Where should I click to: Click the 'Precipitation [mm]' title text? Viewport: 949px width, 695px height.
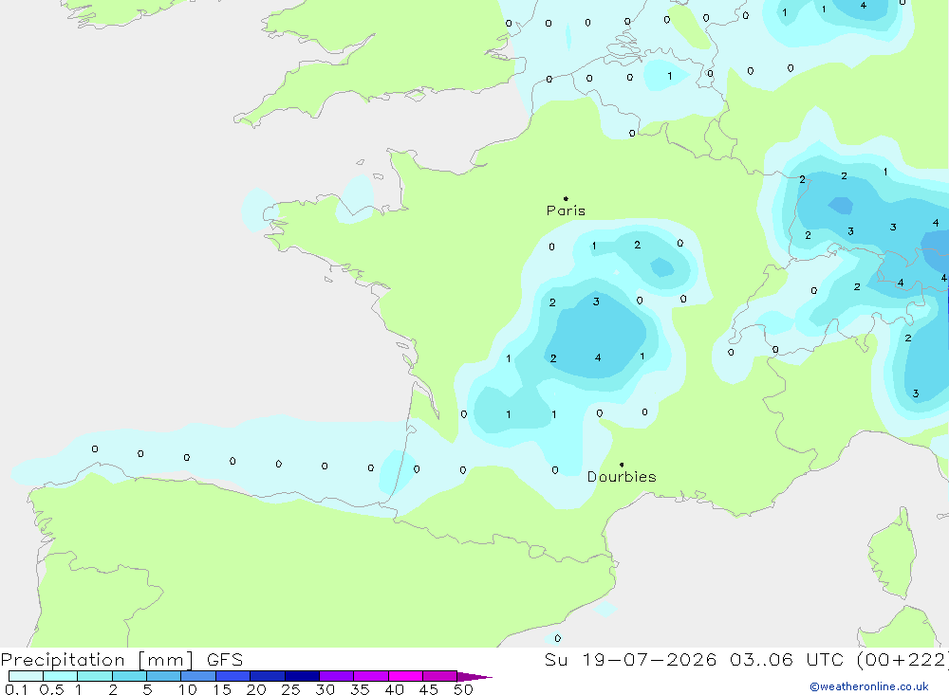(x=97, y=659)
